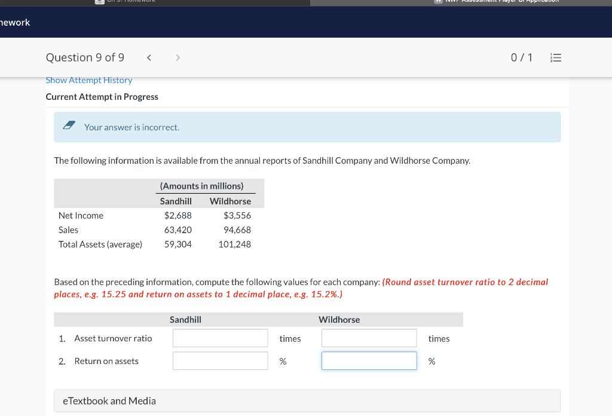Click the Asset turnover ratio label
This screenshot has height=416, width=612.
[113, 338]
